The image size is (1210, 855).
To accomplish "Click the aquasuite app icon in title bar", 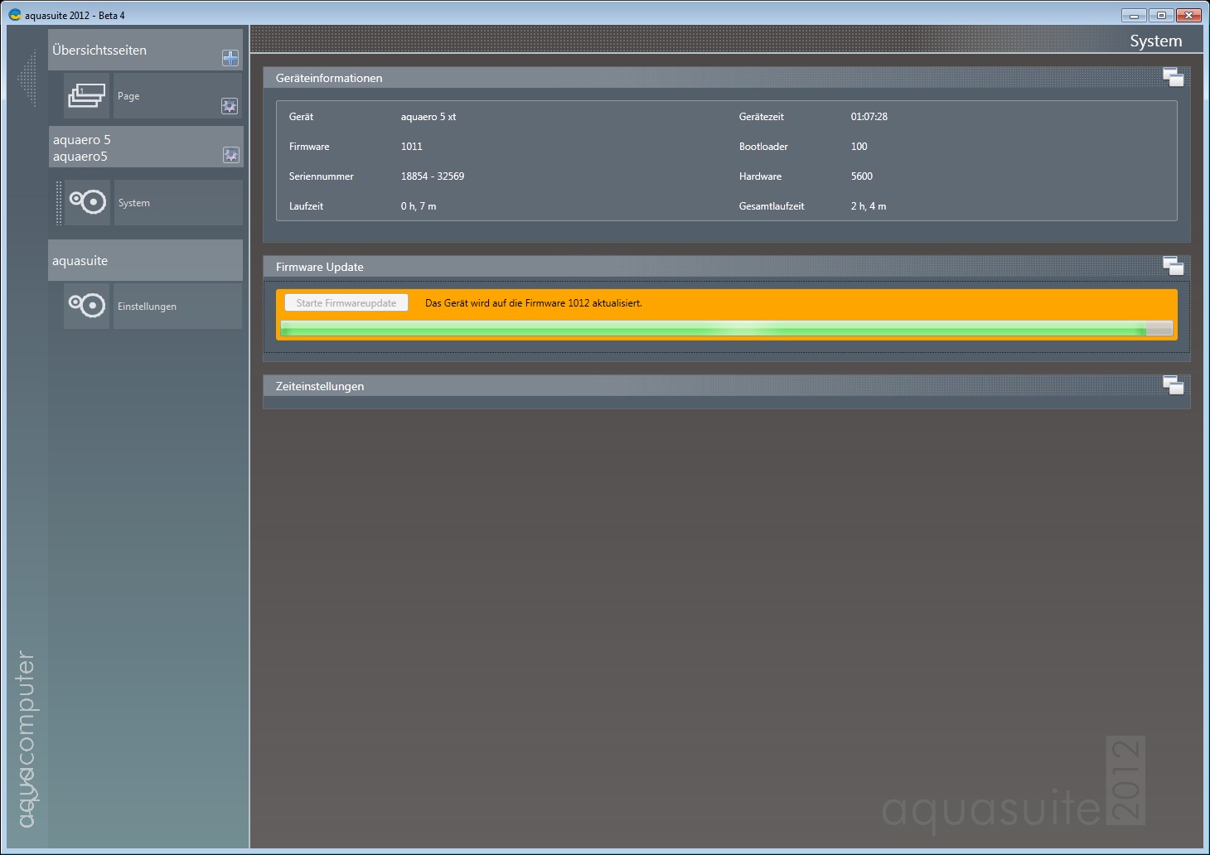I will click(x=14, y=15).
